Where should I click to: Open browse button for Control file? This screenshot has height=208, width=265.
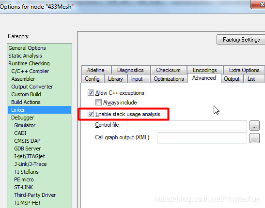tap(254, 125)
